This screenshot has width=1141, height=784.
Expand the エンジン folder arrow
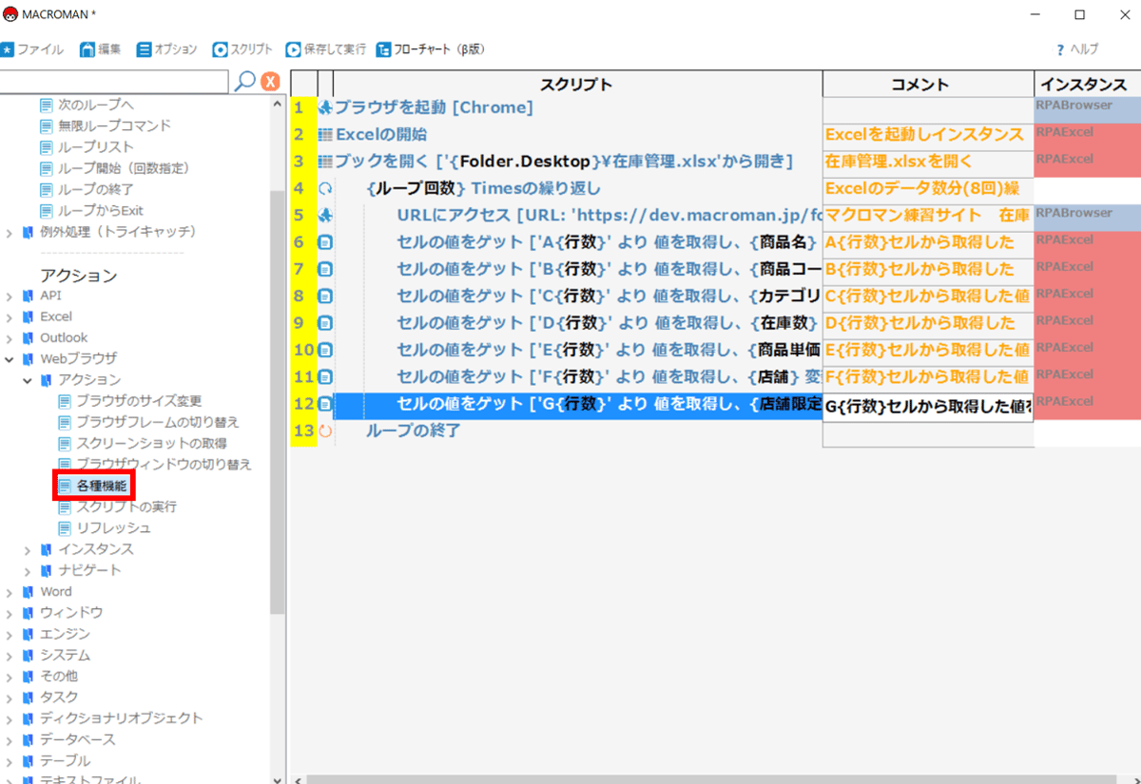pyautogui.click(x=10, y=634)
